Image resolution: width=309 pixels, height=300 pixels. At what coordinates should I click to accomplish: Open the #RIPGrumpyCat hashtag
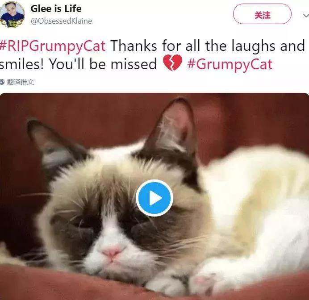point(53,46)
